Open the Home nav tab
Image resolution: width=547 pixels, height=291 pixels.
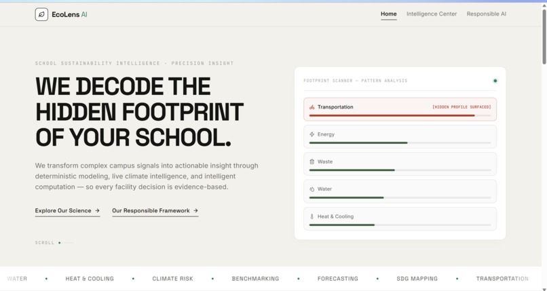389,14
